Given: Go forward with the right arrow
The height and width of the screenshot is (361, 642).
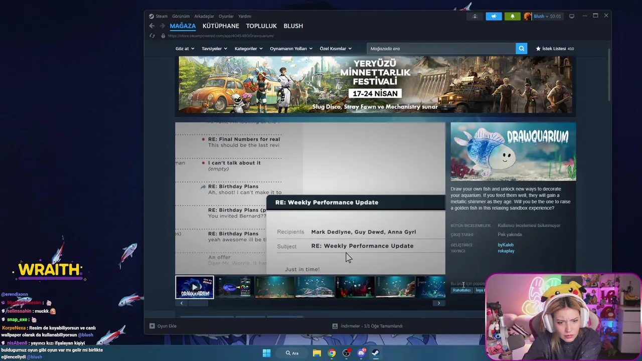Looking at the screenshot, I should coord(162,26).
